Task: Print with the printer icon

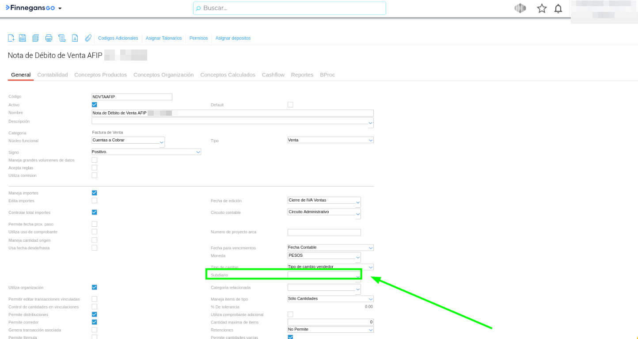Action: pos(49,38)
